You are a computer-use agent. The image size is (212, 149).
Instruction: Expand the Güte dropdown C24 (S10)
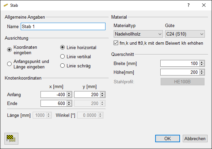(x=184, y=34)
